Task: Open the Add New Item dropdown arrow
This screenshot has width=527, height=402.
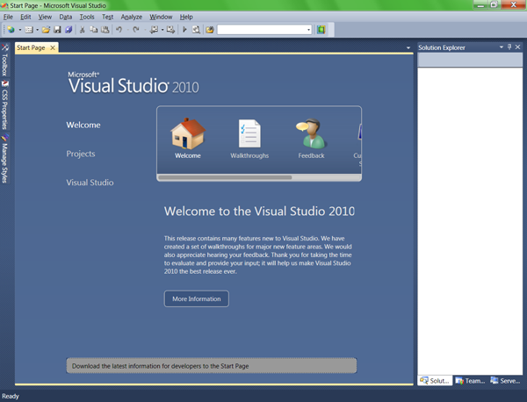Action: (37, 30)
